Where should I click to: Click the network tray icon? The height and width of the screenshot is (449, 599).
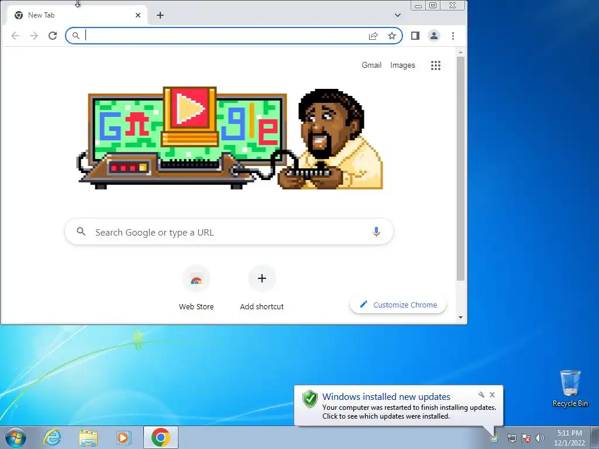[511, 438]
